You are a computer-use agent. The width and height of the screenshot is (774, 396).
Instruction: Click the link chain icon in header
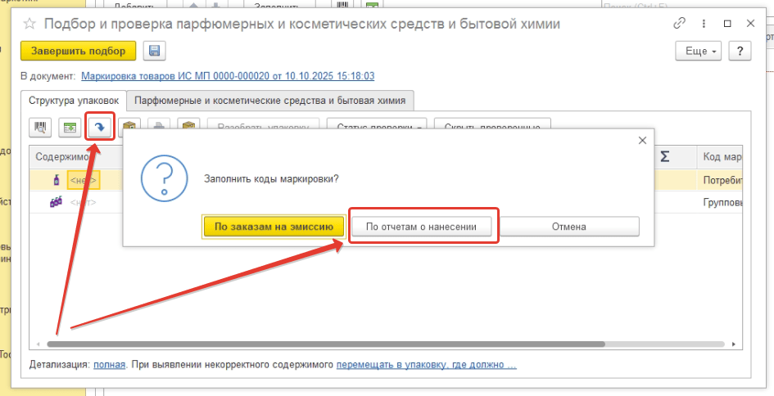click(679, 24)
